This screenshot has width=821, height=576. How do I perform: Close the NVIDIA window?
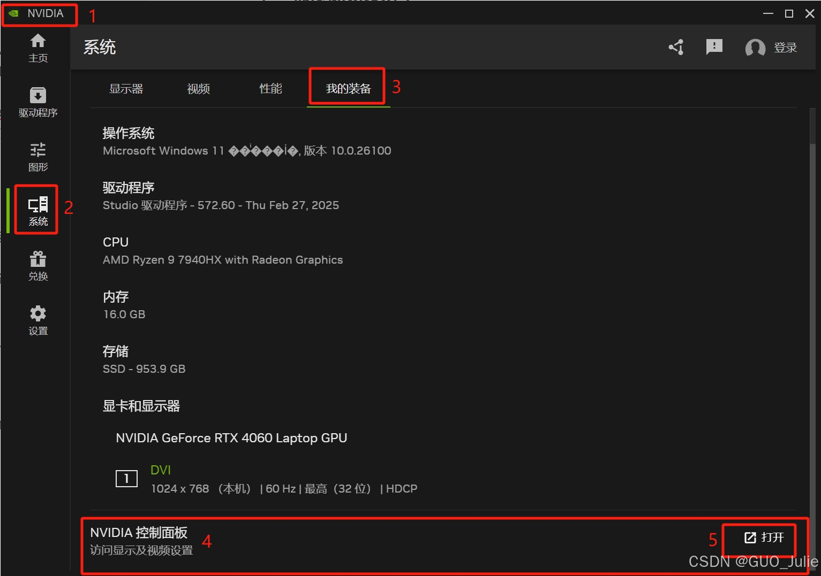coord(810,13)
